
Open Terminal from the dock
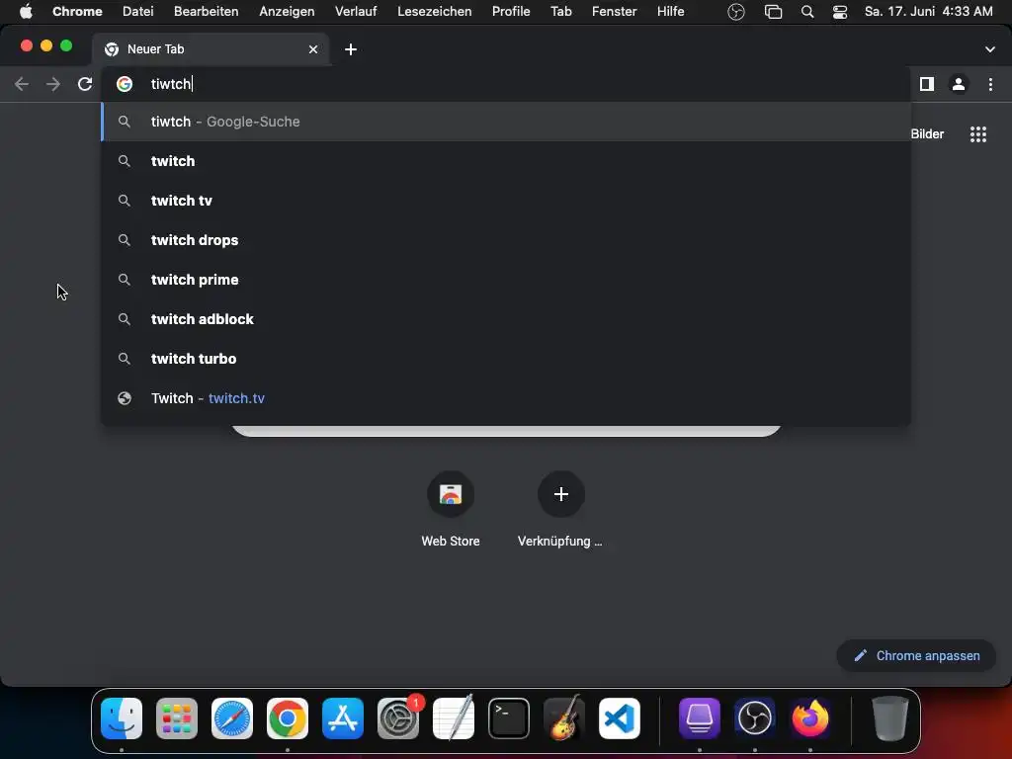click(509, 718)
